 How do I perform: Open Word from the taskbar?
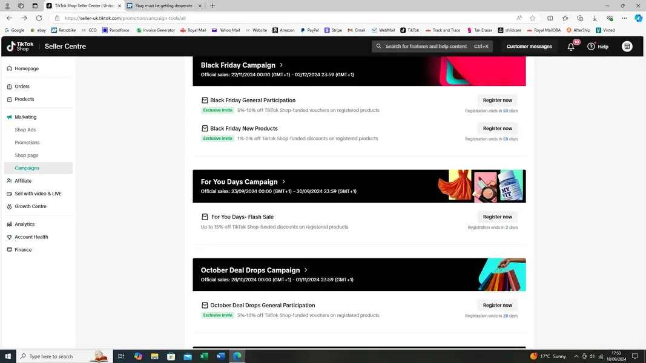pyautogui.click(x=220, y=356)
